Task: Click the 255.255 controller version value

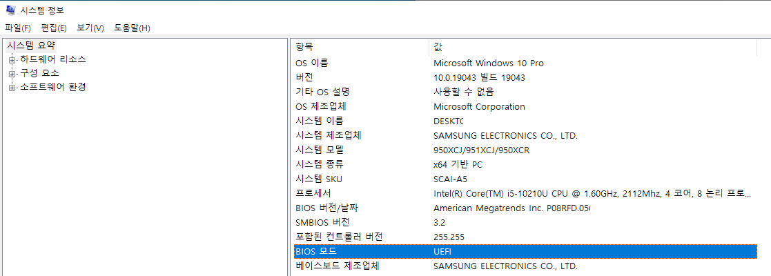Action: 449,237
